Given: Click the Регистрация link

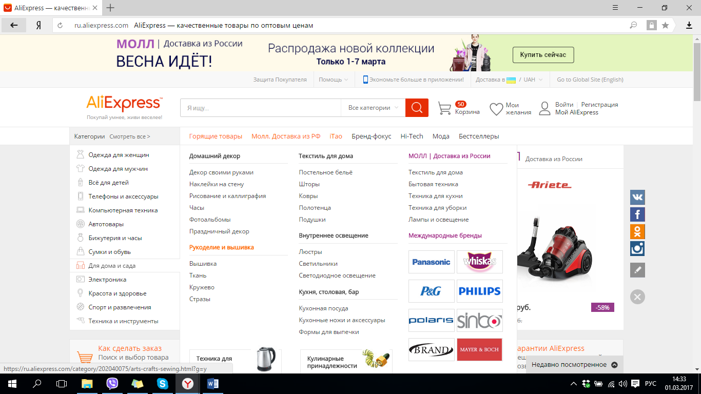Looking at the screenshot, I should pyautogui.click(x=599, y=105).
